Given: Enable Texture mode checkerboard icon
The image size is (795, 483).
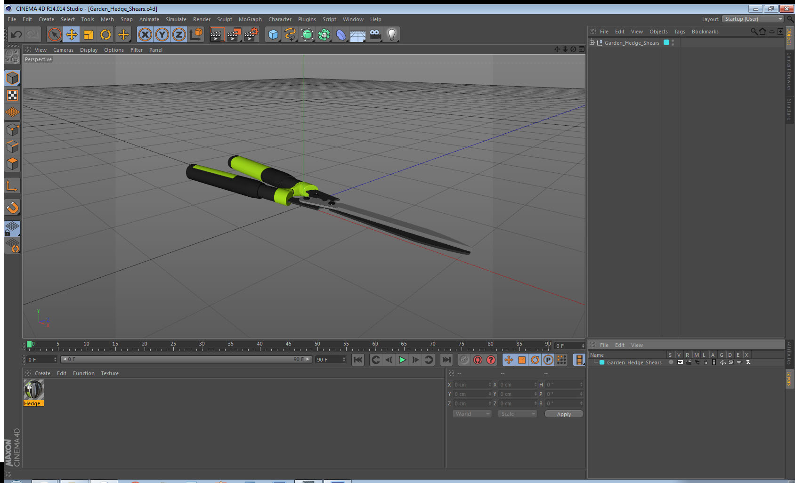Looking at the screenshot, I should tap(12, 96).
